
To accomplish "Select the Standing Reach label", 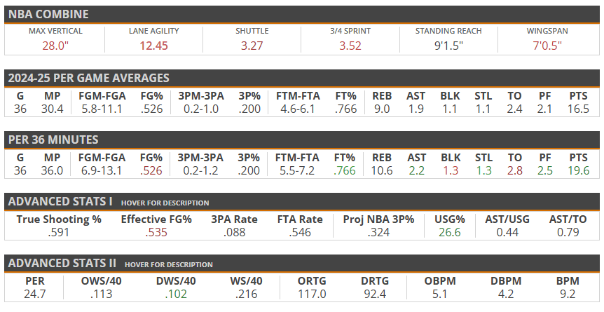I will (448, 32).
